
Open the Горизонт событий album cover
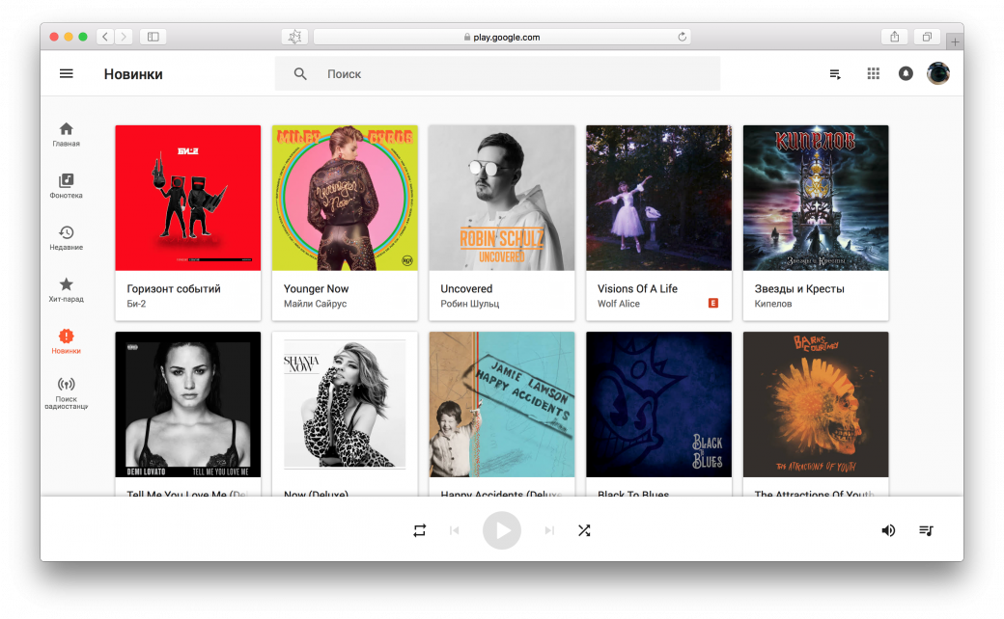[187, 198]
